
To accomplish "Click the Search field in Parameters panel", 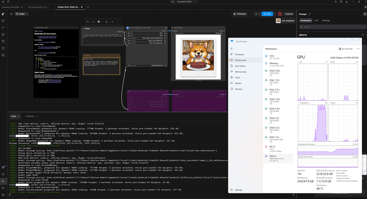I will (332, 27).
